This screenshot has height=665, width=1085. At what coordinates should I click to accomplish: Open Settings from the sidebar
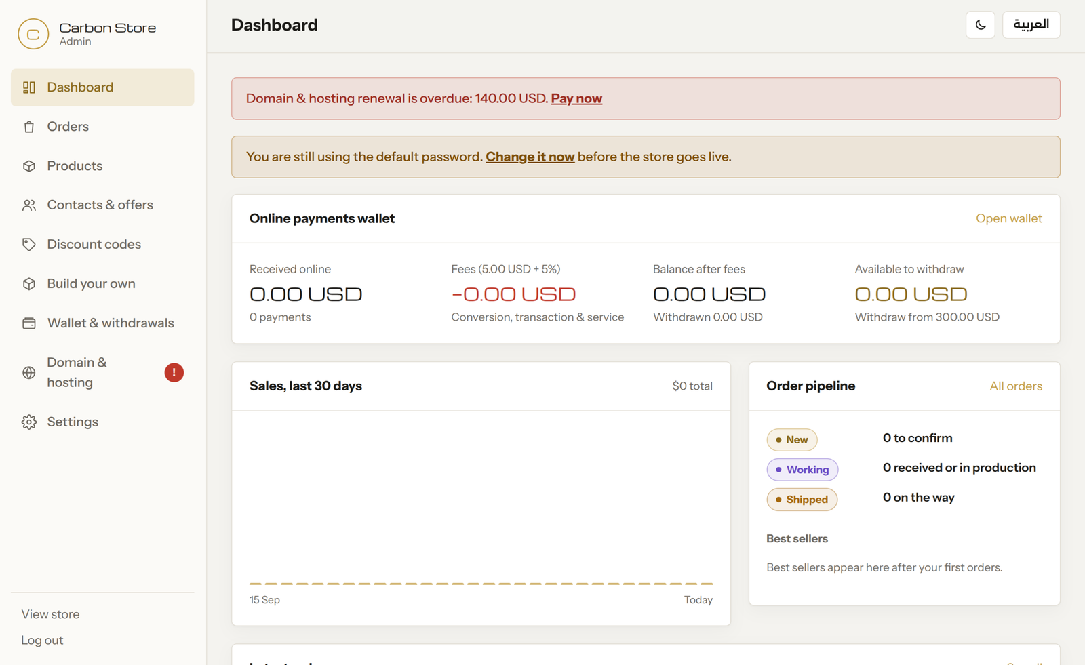pyautogui.click(x=102, y=422)
